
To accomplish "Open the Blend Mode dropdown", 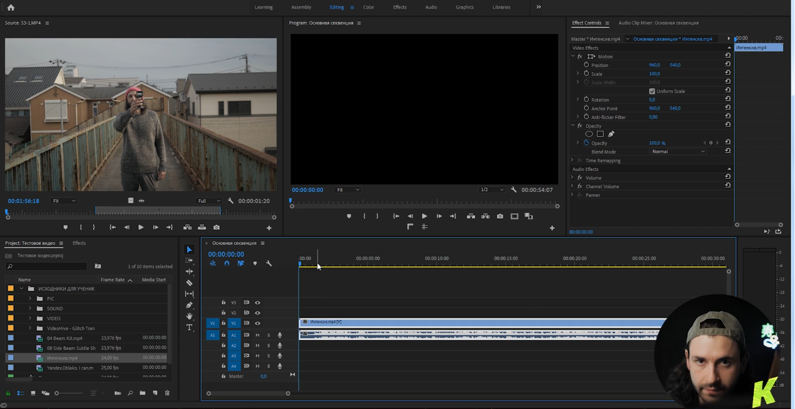I will click(x=678, y=152).
